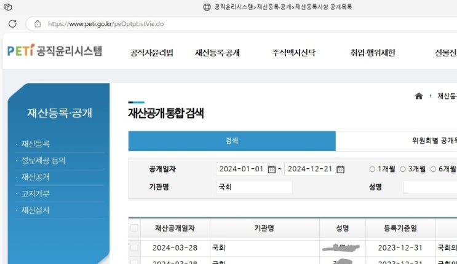This screenshot has height=264, width=457.
Task: Open 정보제공 동의 in the sidebar
Action: (x=43, y=160)
